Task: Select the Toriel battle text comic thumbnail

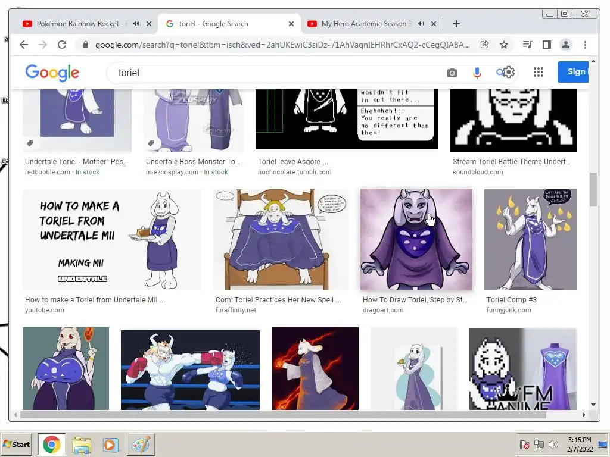Action: click(347, 119)
